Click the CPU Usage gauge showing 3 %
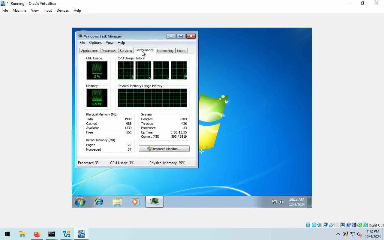The width and height of the screenshot is (384, 240). point(97,70)
